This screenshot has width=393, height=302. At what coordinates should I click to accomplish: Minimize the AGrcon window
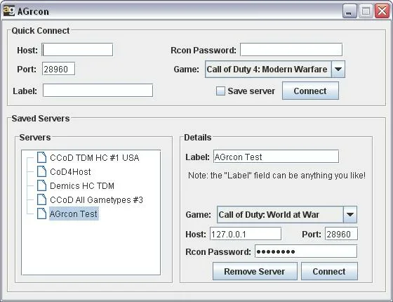point(349,11)
